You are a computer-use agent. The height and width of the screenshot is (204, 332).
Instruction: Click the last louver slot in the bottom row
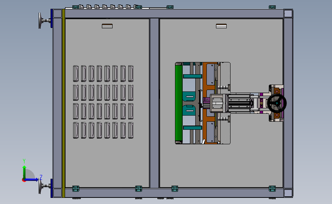coord(131,130)
